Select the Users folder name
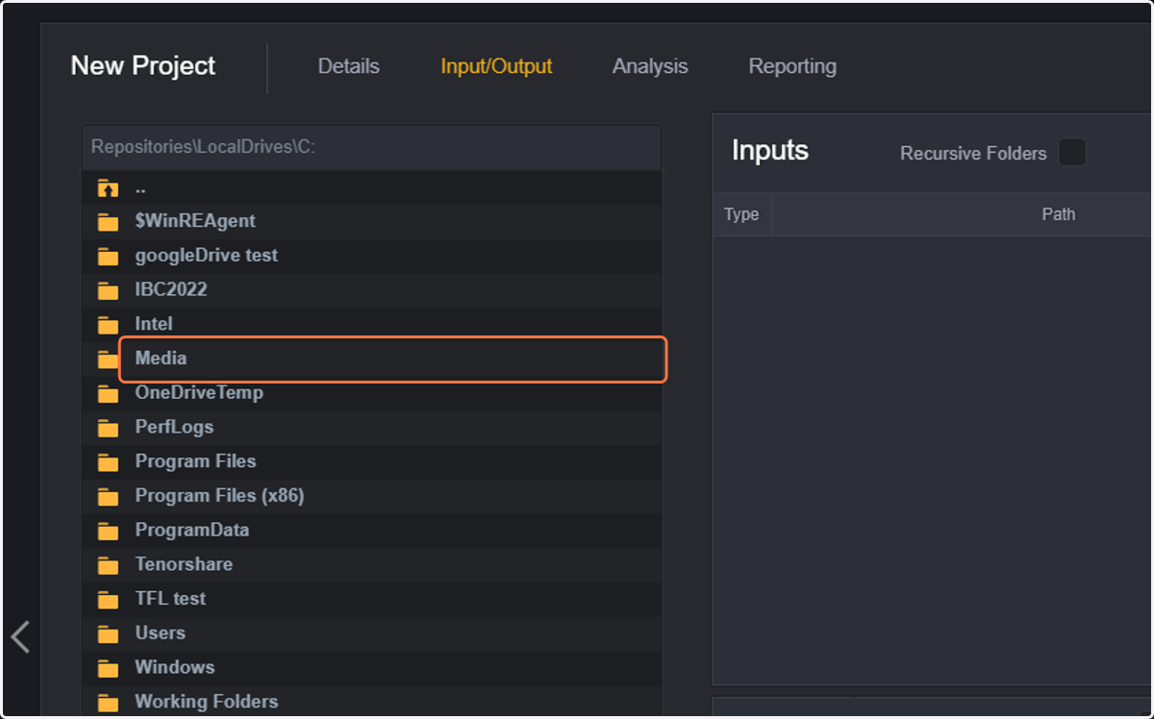Image resolution: width=1154 pixels, height=719 pixels. coord(160,632)
